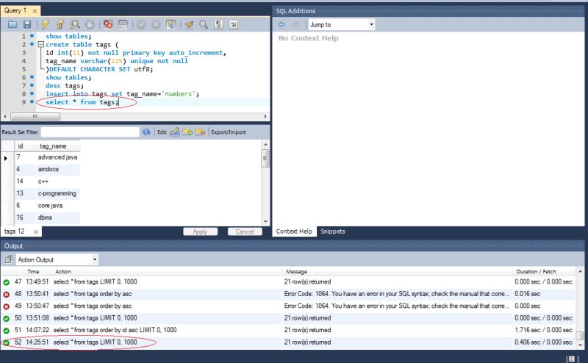The width and height of the screenshot is (588, 363).
Task: Select output row 50 action text
Action: [96, 318]
